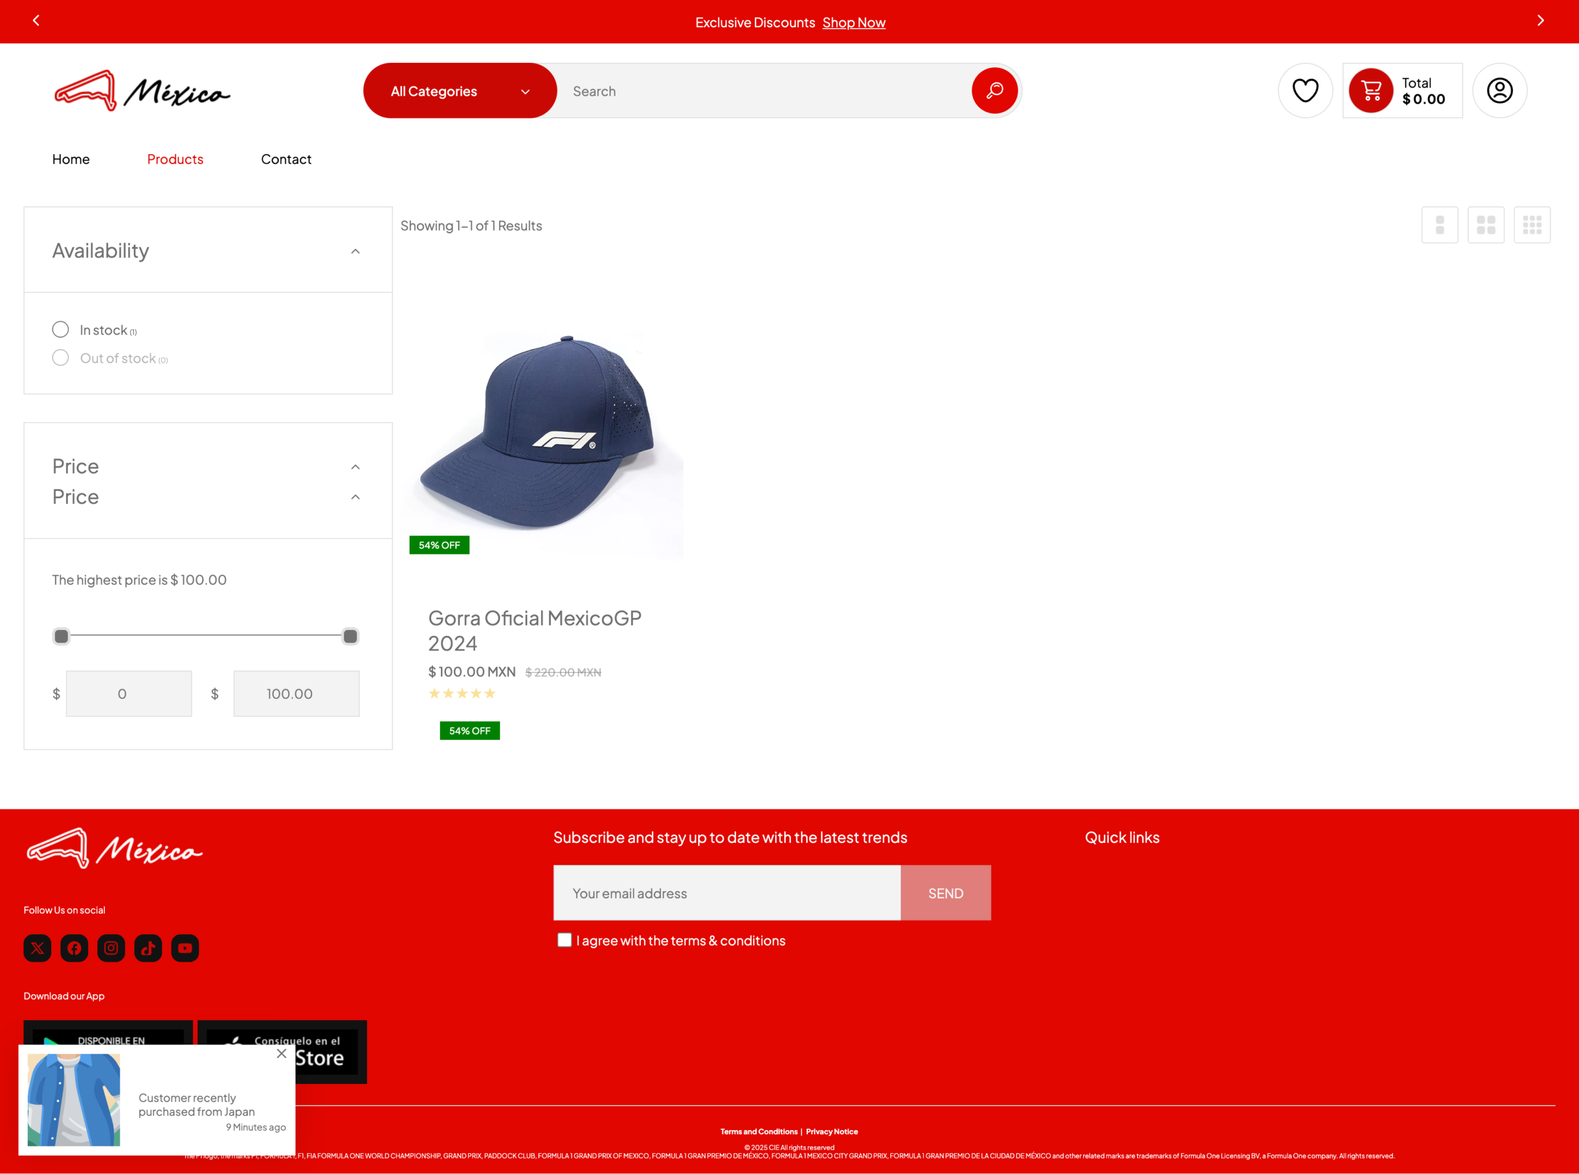Open the TikTok social icon
The height and width of the screenshot is (1174, 1579).
coord(148,948)
